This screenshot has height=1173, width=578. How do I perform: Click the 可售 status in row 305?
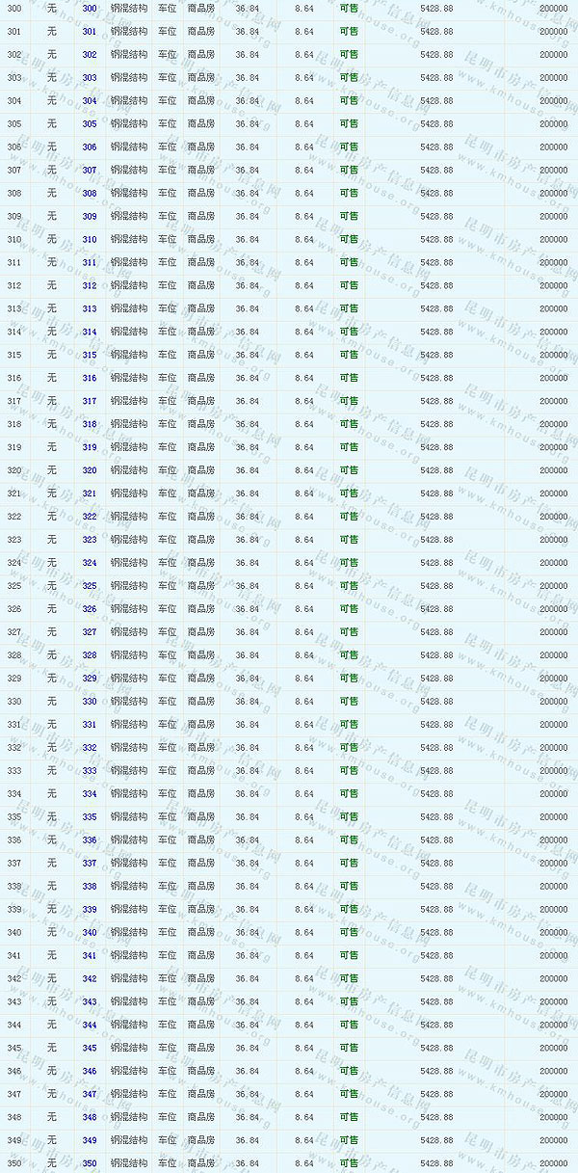coord(349,124)
